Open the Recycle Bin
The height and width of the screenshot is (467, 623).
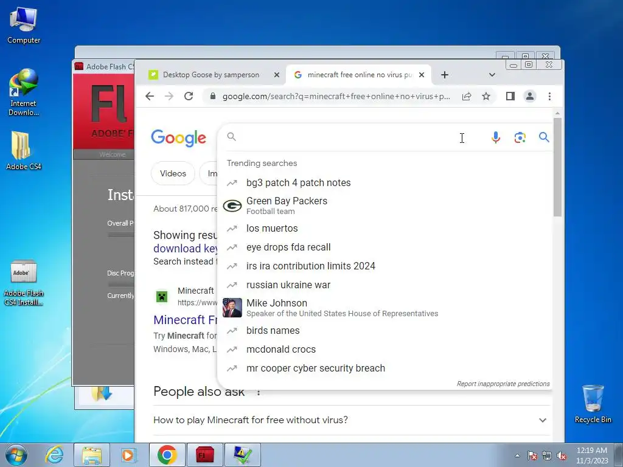593,404
